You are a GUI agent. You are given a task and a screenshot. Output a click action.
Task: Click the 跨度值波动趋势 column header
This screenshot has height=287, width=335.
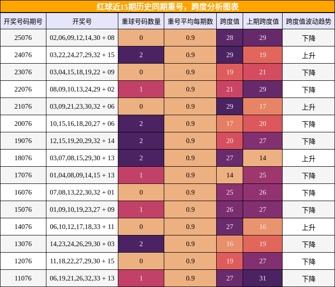[x=309, y=21]
